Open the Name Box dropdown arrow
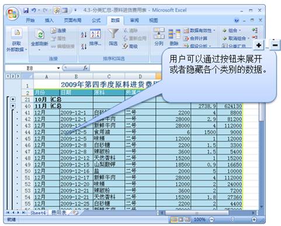Viewport: 281px width, 226px height. click(58, 68)
